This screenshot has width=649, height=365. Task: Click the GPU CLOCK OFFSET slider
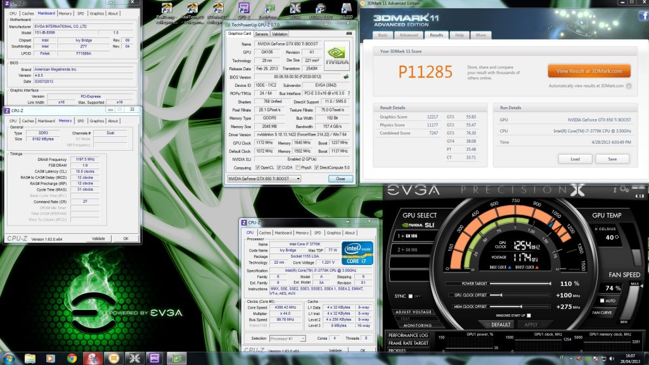point(520,295)
